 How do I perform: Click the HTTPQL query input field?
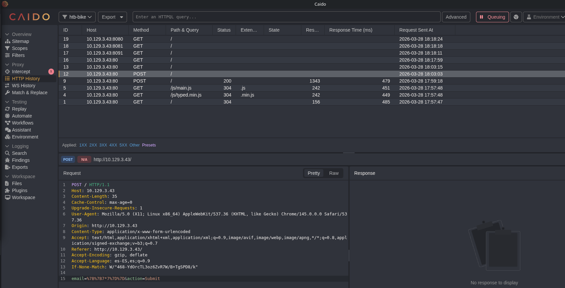click(287, 17)
